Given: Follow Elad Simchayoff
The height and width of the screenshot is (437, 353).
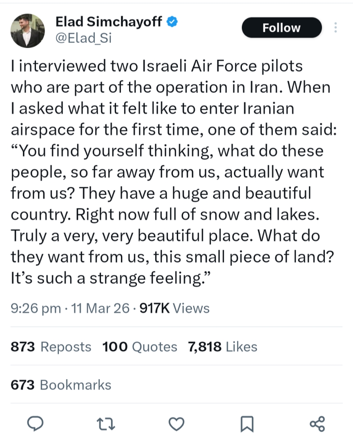Looking at the screenshot, I should click(282, 28).
